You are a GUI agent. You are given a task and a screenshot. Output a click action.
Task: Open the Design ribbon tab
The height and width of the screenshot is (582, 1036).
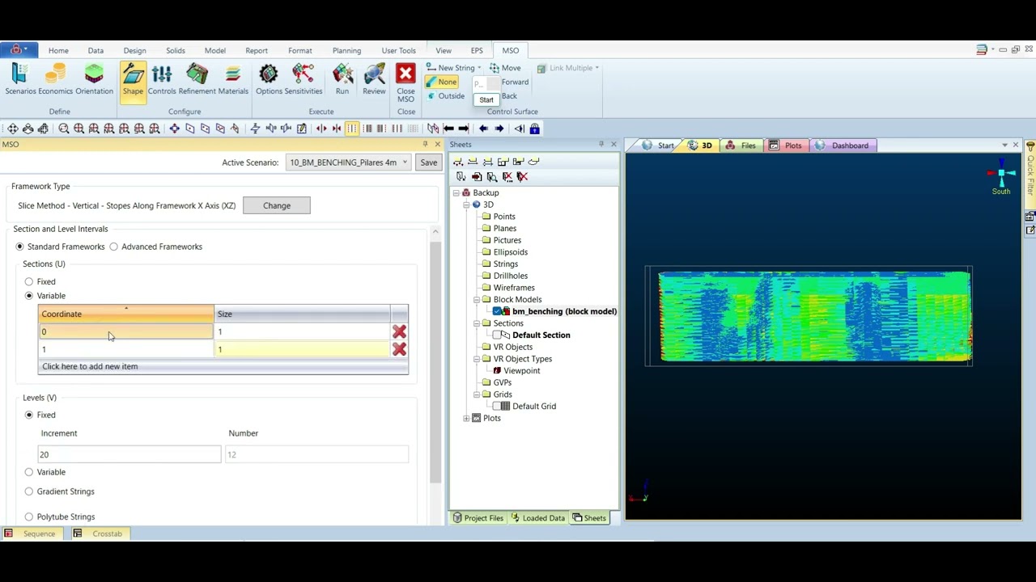[134, 50]
